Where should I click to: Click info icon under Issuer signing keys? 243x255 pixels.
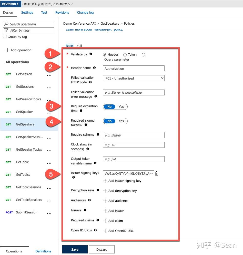(74, 177)
